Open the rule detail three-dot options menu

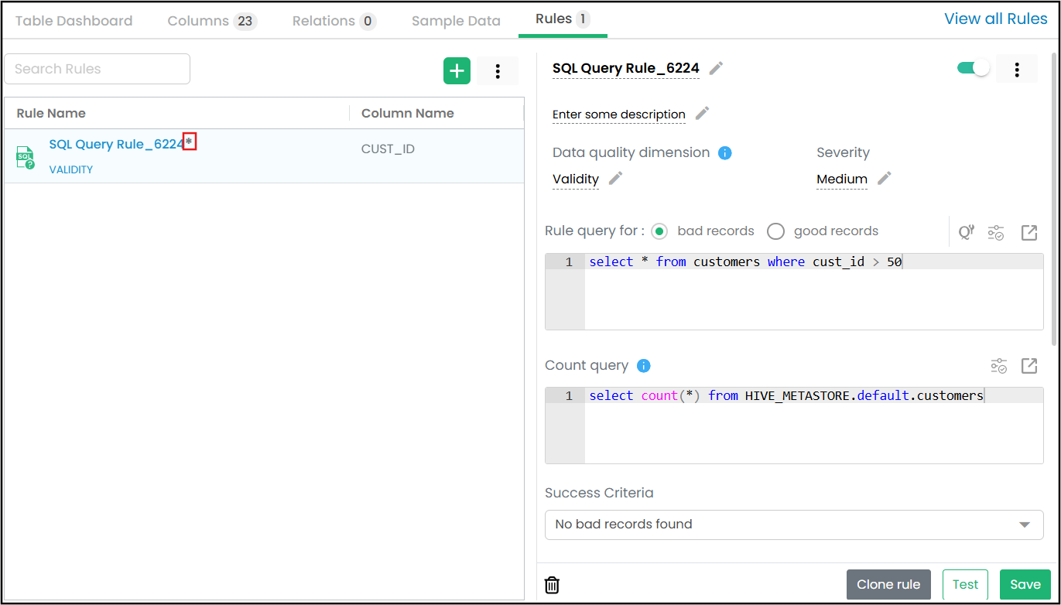(1017, 70)
